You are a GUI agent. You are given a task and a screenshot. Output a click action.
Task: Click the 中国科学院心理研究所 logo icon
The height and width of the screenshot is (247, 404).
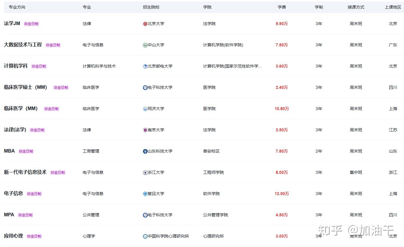point(145,236)
